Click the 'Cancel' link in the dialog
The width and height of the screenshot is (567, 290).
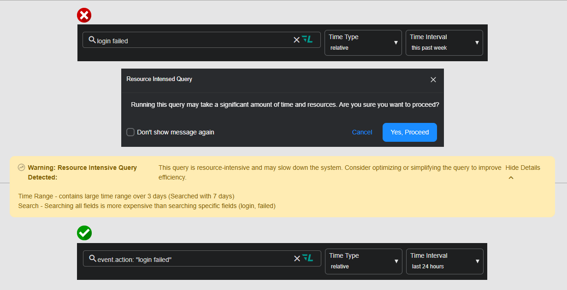(362, 132)
